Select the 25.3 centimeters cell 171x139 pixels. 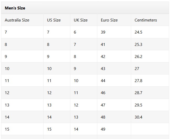coord(150,44)
